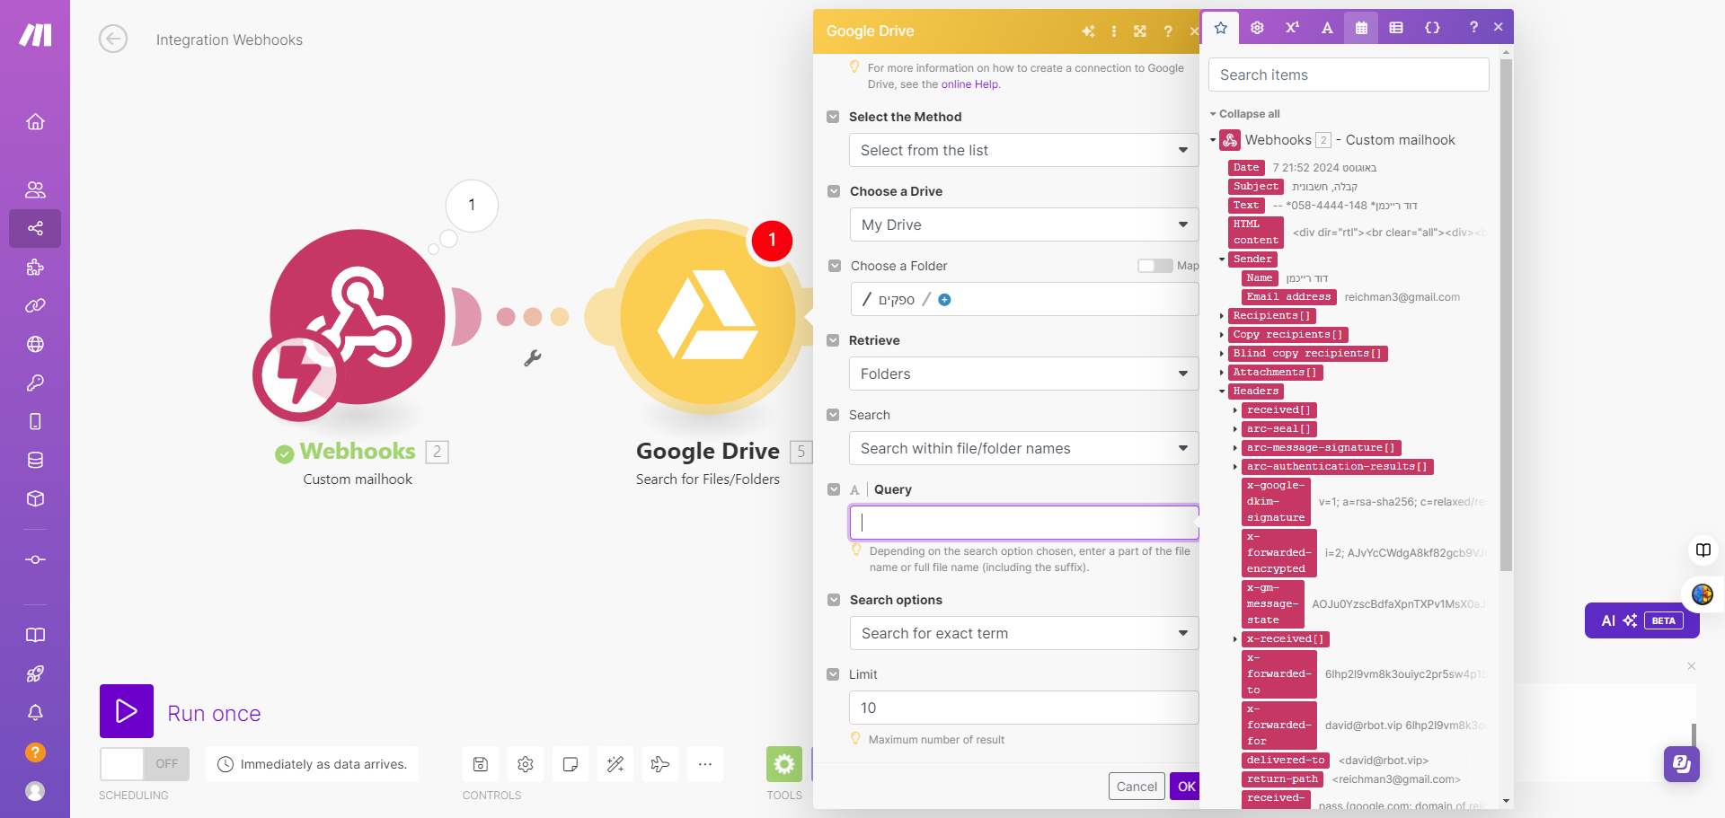1725x818 pixels.
Task: Open the Scenarios share icon in sidebar
Action: coord(35,228)
